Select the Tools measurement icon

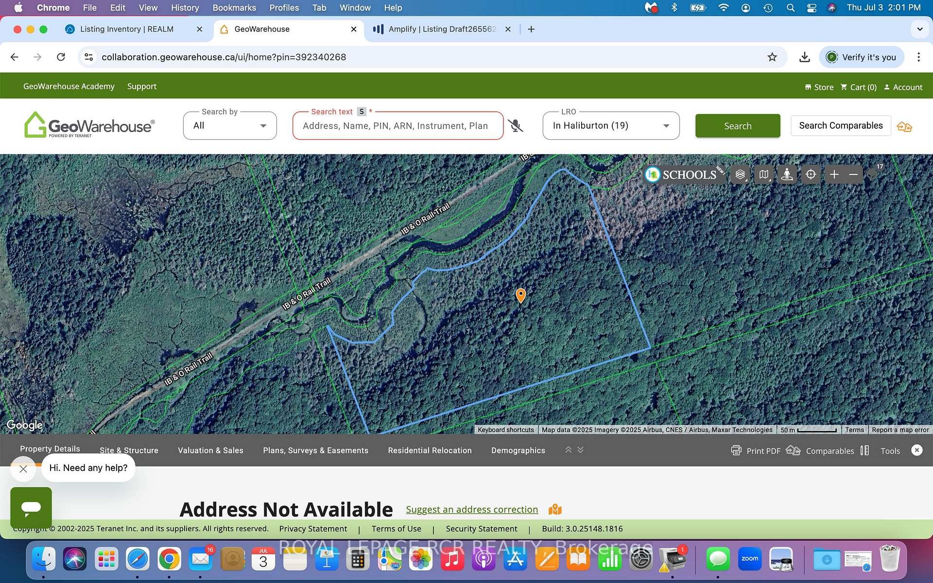[865, 450]
